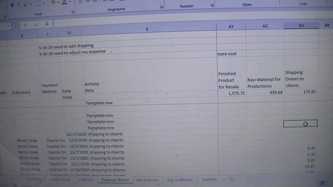
Task: Select column BA header
Action: pos(301,25)
